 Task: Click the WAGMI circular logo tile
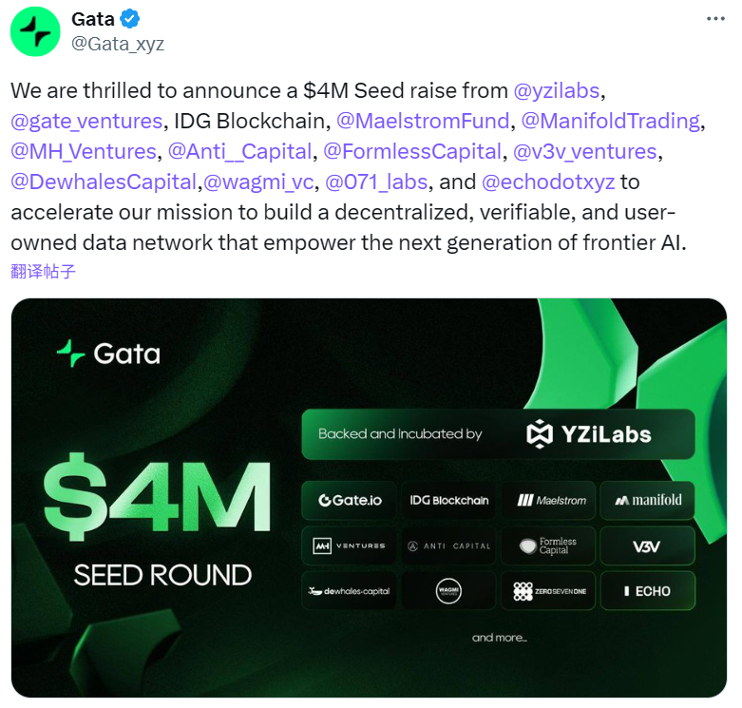coord(448,591)
